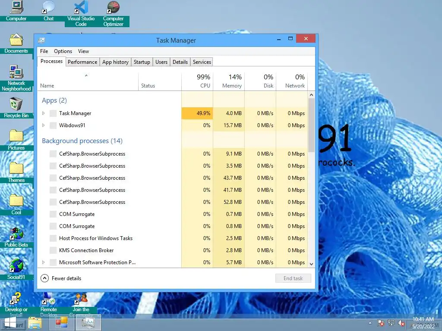Open the Public Beta shortcut
Screen dimensions: 442x331
[16, 237]
